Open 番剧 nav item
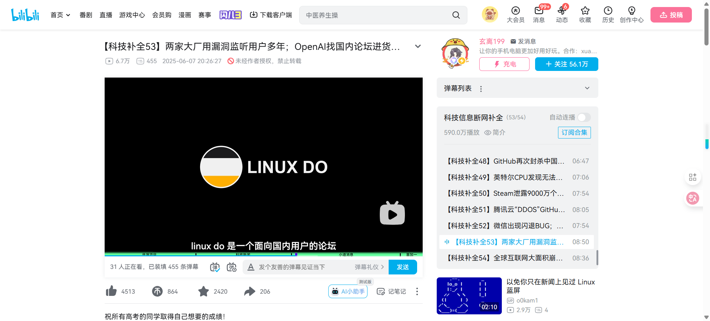This screenshot has height=321, width=710. (86, 15)
